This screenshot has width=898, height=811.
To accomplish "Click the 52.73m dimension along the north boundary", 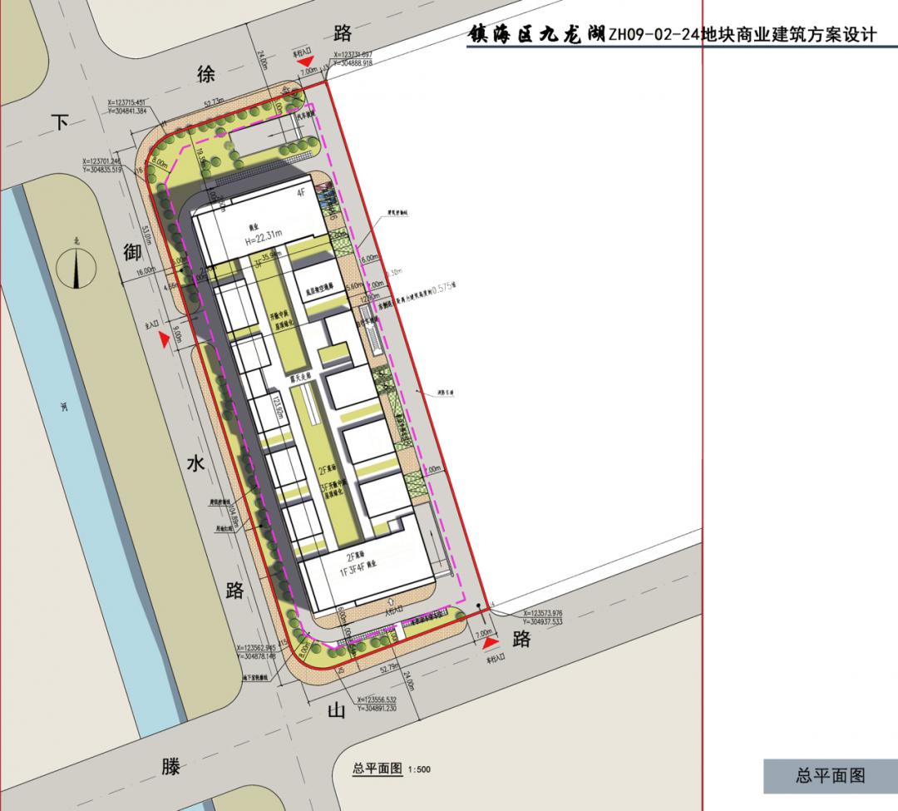I will pyautogui.click(x=215, y=103).
